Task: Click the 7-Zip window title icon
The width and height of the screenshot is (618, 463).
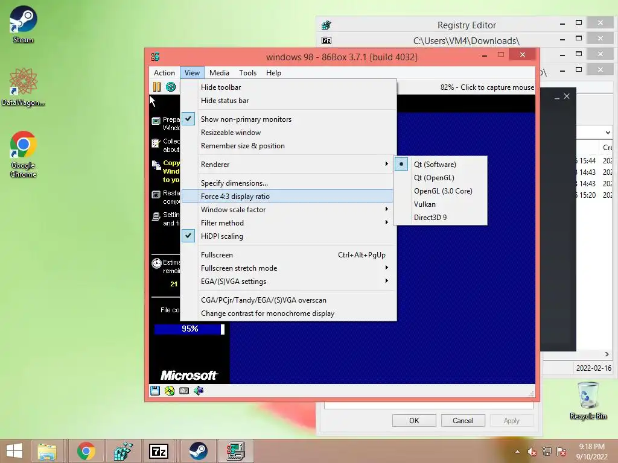Action: click(327, 40)
